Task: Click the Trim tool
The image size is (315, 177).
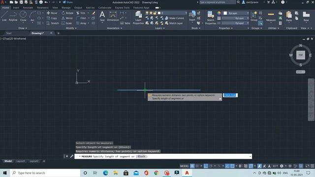Action: pyautogui.click(x=81, y=13)
